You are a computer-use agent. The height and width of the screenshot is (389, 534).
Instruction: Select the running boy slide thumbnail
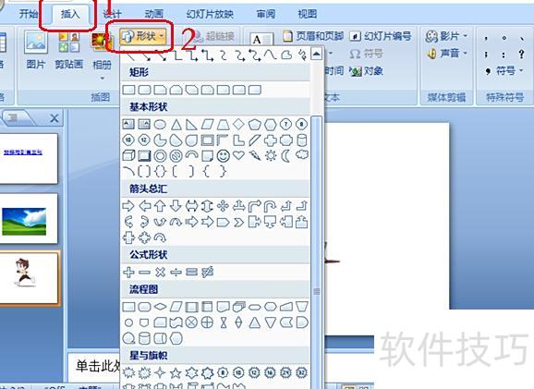coord(28,278)
